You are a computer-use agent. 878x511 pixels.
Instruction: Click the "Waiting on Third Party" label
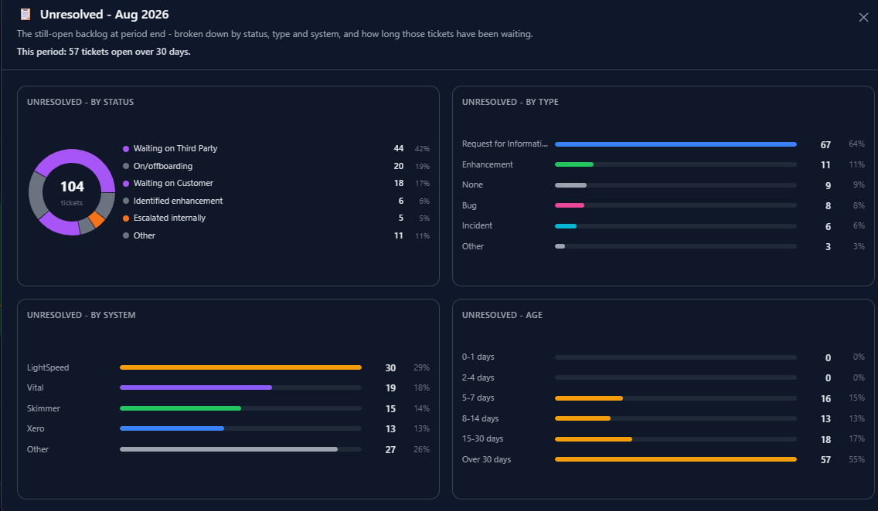point(175,148)
